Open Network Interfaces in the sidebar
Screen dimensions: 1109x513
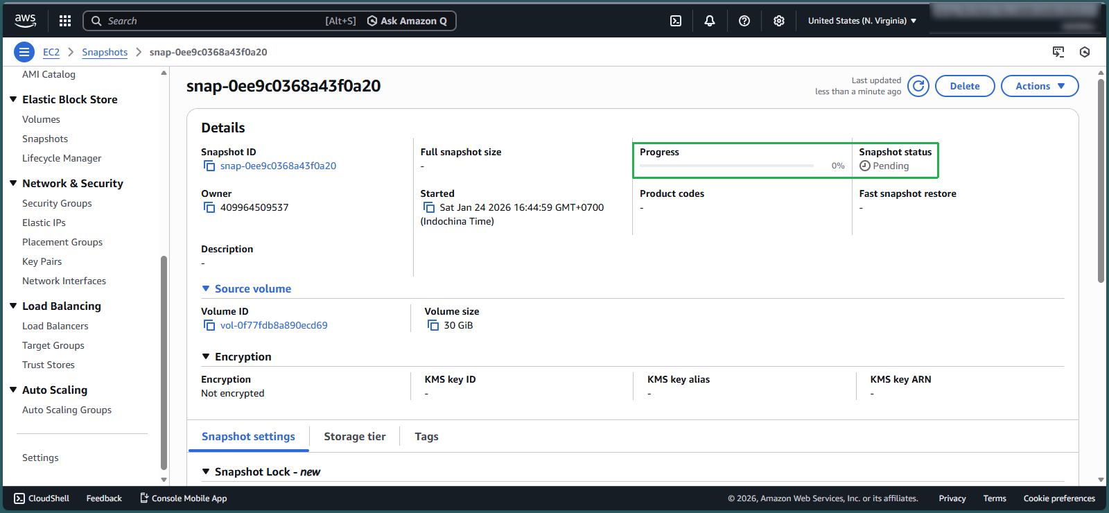coord(64,281)
